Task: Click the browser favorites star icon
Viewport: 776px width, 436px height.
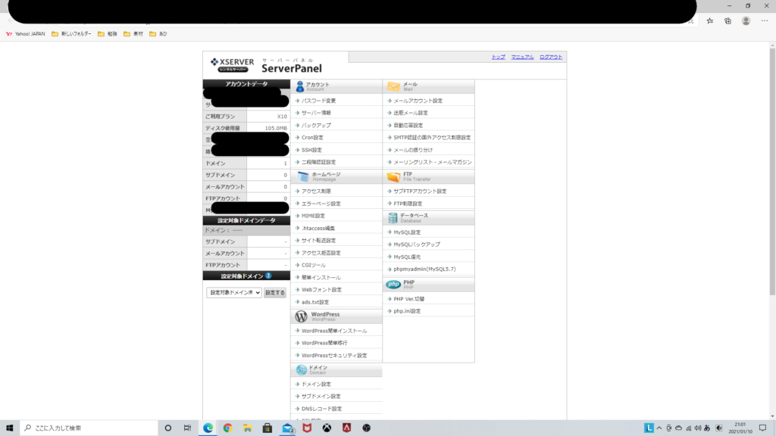Action: tap(709, 21)
